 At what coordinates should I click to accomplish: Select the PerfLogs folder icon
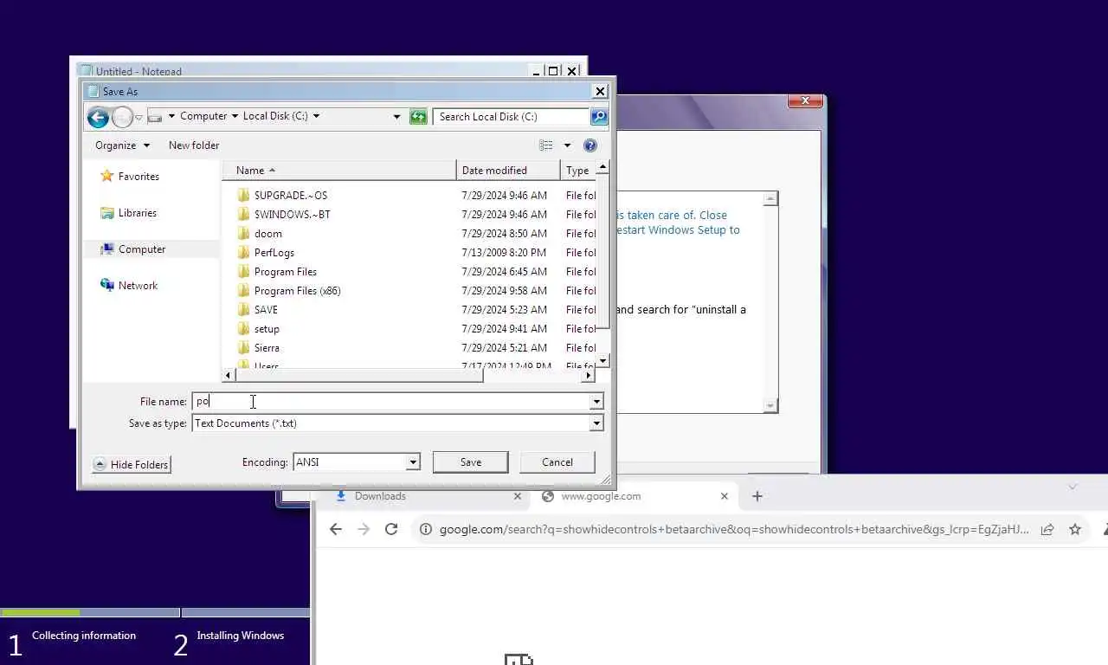point(244,253)
